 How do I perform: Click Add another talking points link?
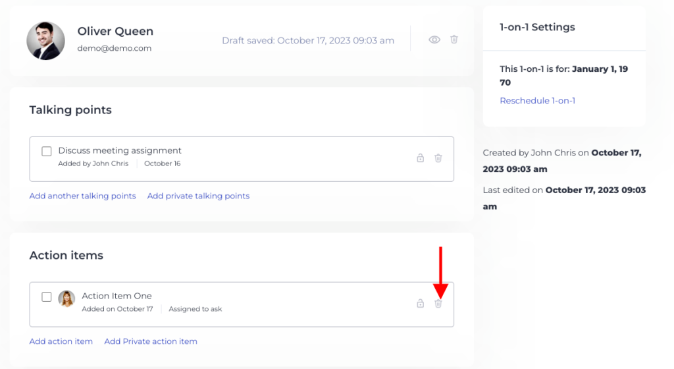coord(82,196)
